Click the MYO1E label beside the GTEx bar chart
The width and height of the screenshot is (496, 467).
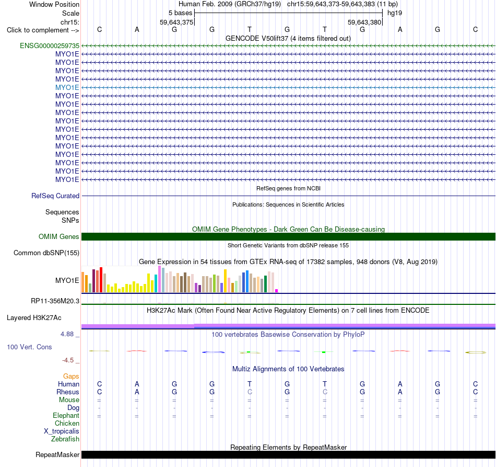point(67,280)
